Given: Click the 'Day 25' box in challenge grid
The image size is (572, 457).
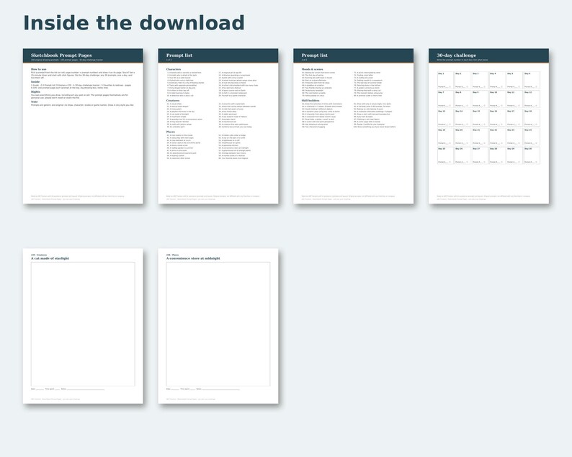Looking at the screenshot, I should (x=445, y=155).
